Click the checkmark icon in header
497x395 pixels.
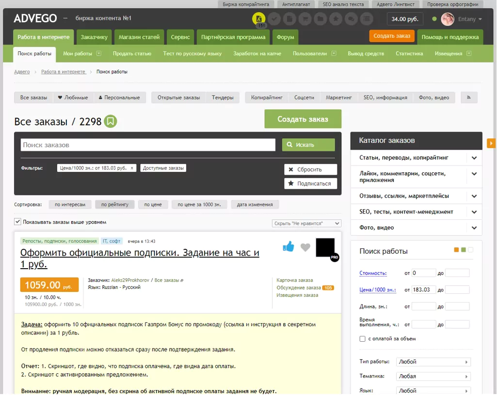pos(274,19)
